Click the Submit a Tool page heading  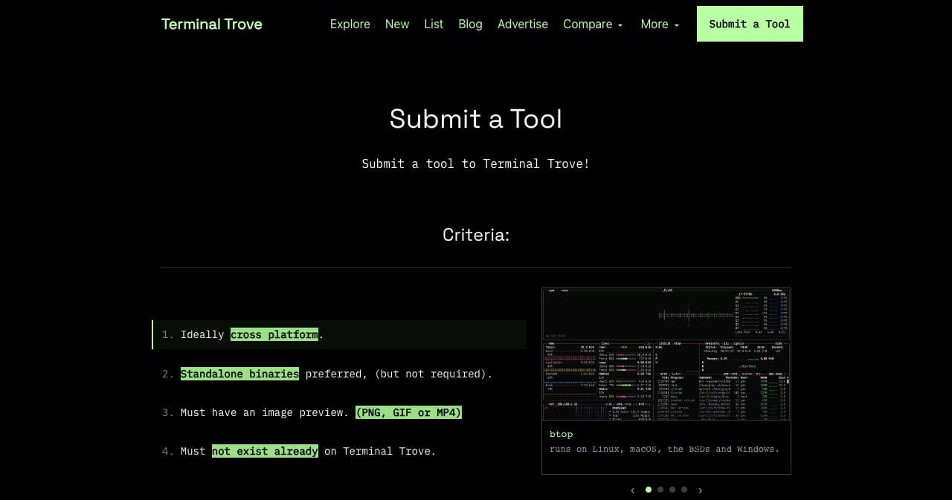click(476, 119)
